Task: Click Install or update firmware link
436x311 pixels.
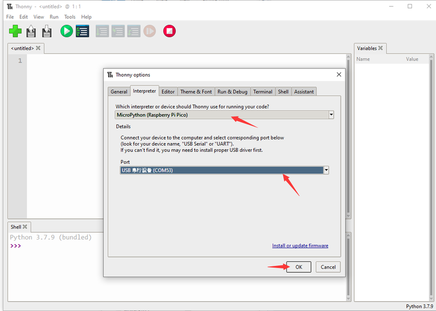Action: point(300,246)
